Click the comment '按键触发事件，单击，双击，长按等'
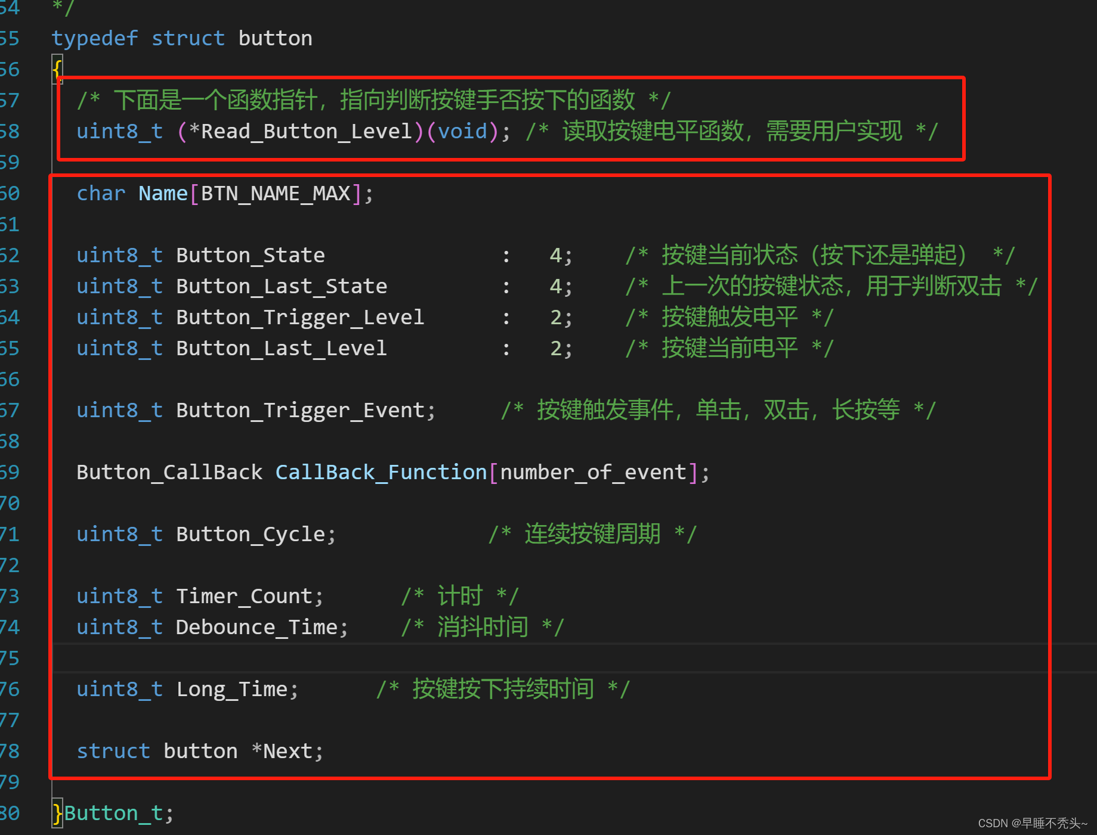Image resolution: width=1097 pixels, height=835 pixels. point(718,410)
